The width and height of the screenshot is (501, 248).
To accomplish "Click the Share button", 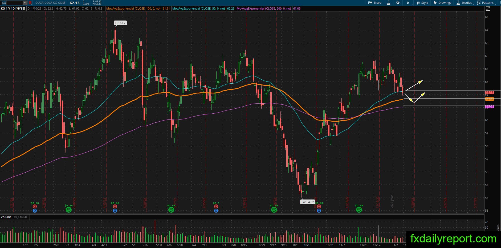I will (375, 3).
